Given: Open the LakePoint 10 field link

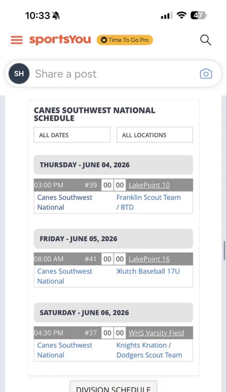Looking at the screenshot, I should [149, 185].
